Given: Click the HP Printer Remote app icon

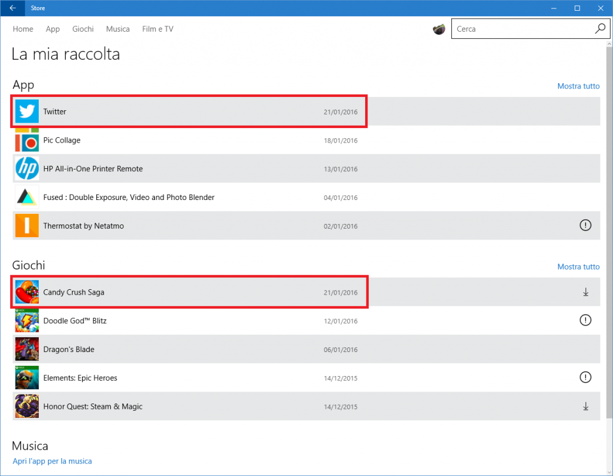Looking at the screenshot, I should click(x=27, y=169).
